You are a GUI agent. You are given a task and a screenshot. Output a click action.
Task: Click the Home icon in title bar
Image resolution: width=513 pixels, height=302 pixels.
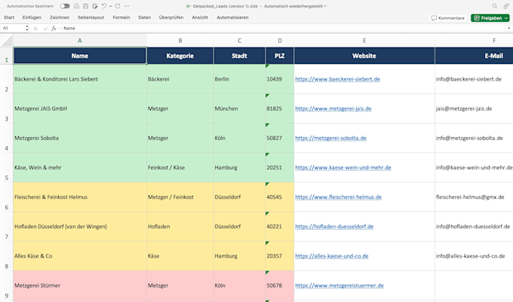pyautogui.click(x=76, y=6)
